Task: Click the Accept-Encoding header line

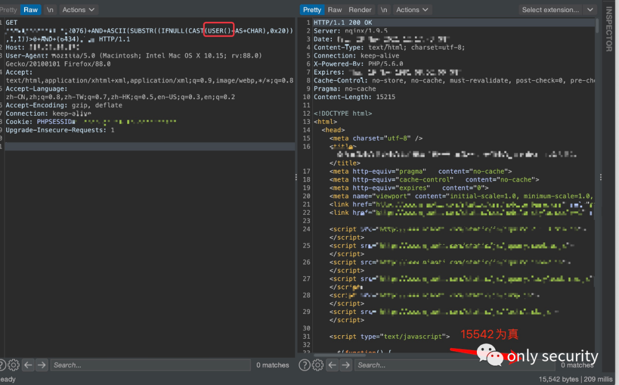Action: 64,105
